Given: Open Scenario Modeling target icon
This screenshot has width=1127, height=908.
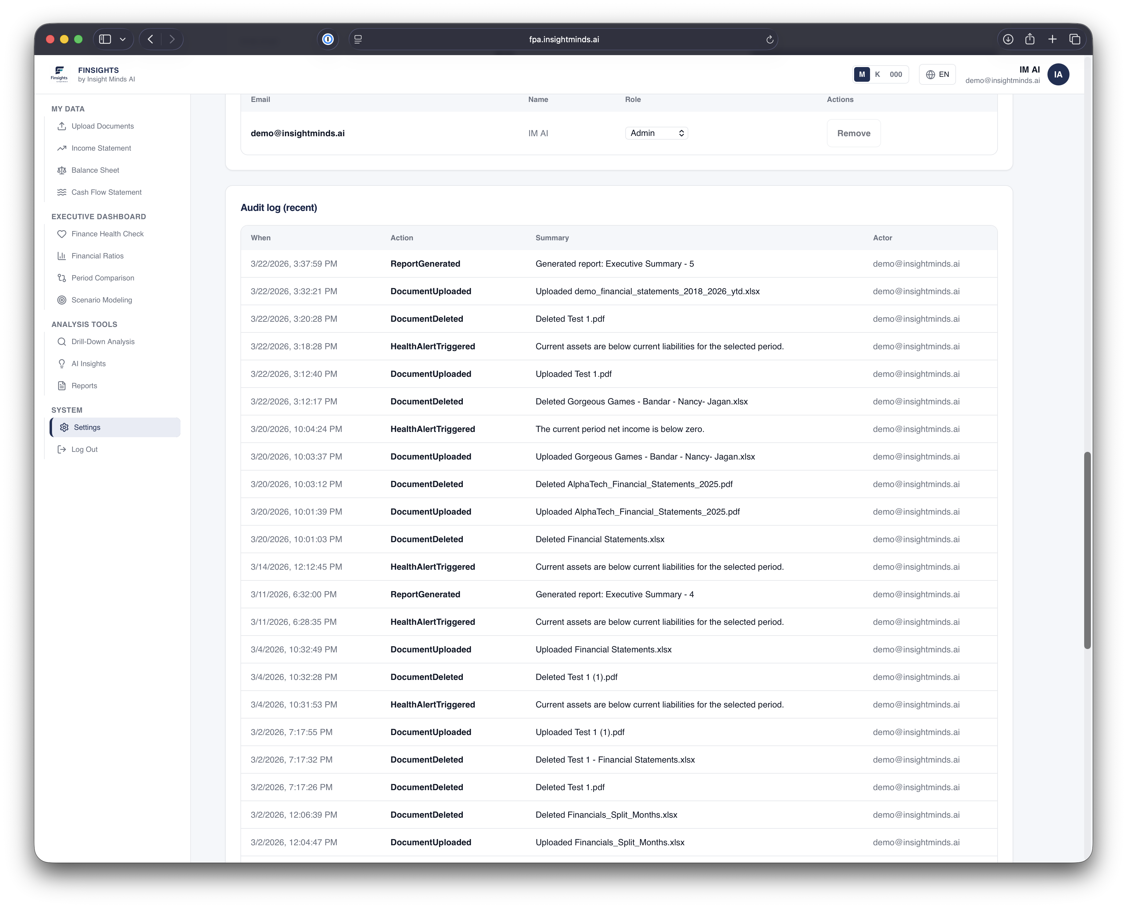Looking at the screenshot, I should pyautogui.click(x=62, y=300).
